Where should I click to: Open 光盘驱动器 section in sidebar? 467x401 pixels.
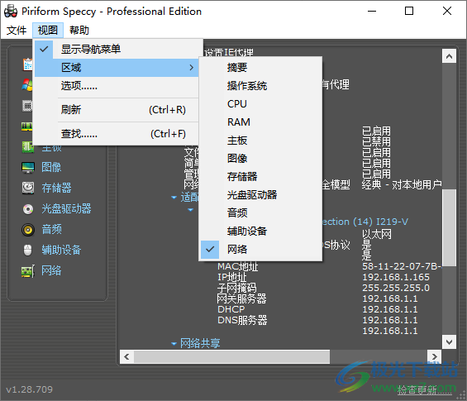point(66,208)
